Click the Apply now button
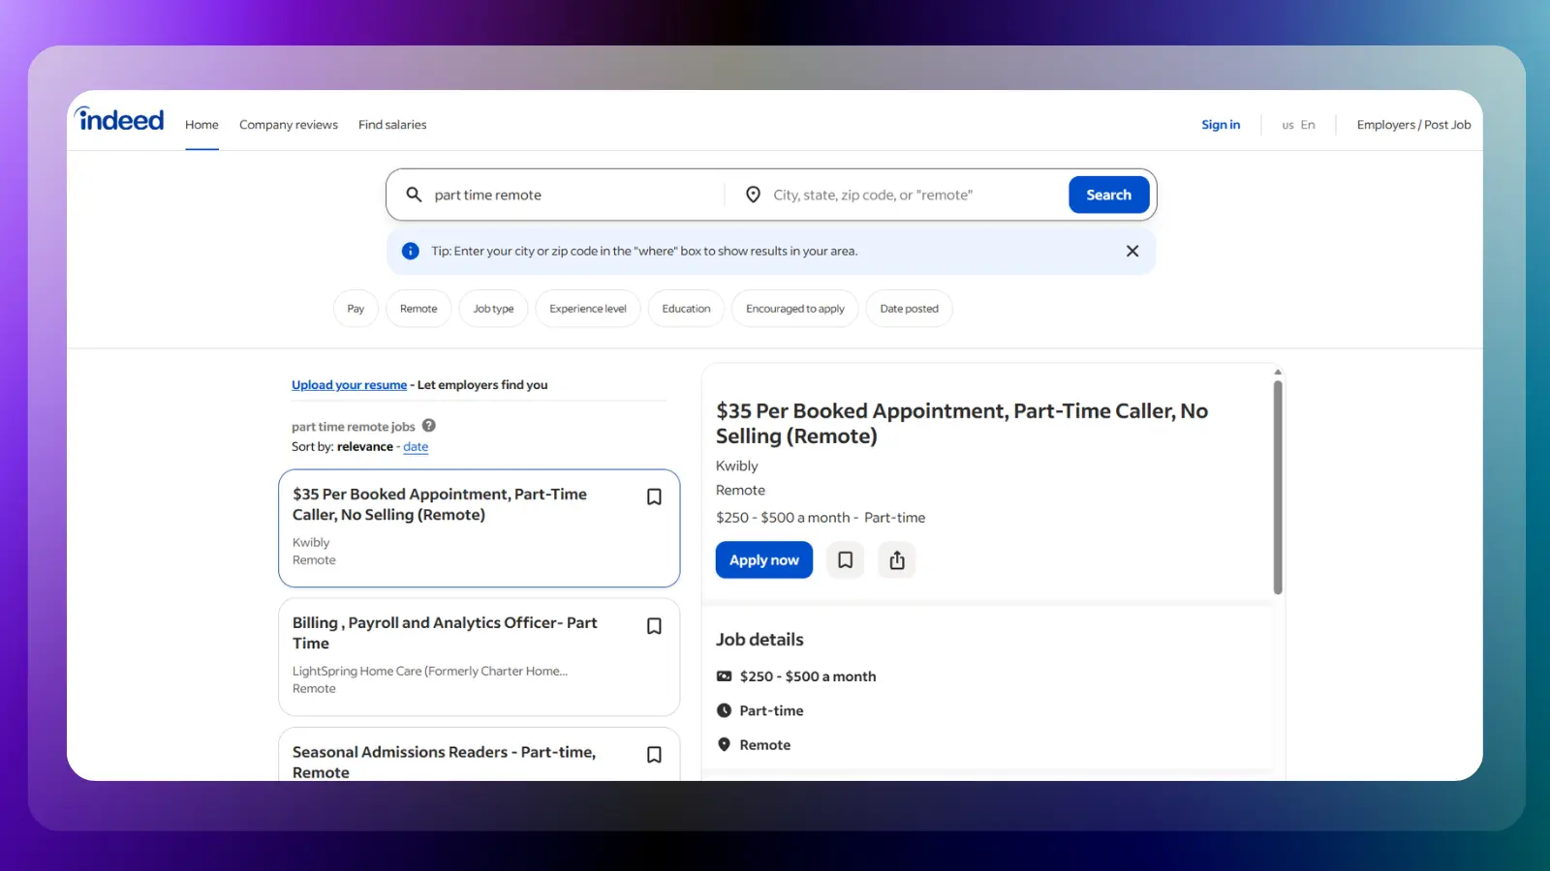The width and height of the screenshot is (1550, 871). click(764, 559)
